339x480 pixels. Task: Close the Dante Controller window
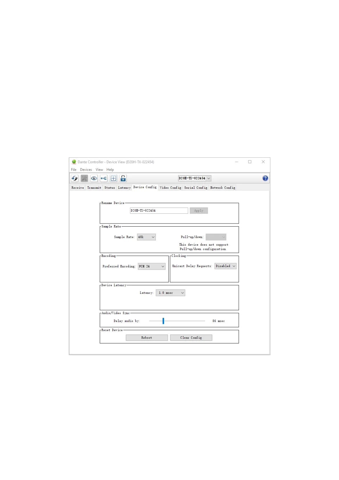[263, 162]
